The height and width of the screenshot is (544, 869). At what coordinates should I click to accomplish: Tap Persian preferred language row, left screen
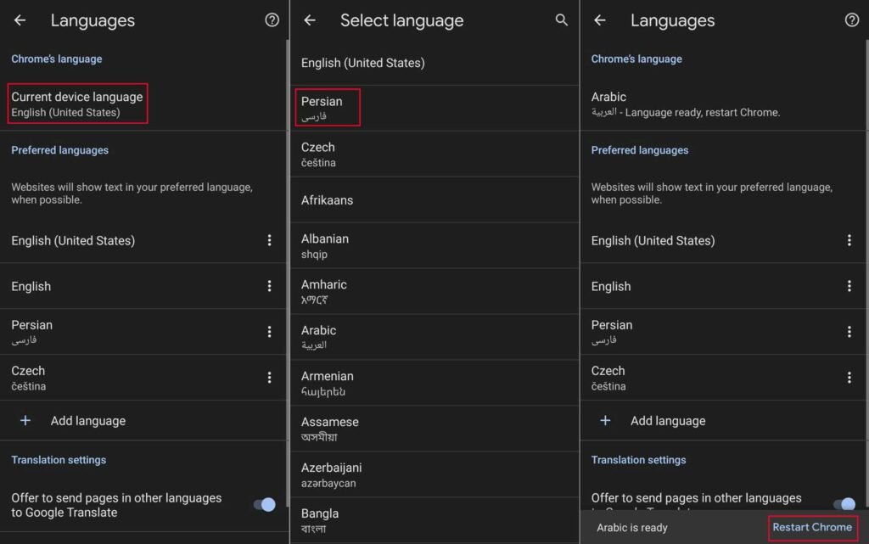pyautogui.click(x=143, y=332)
